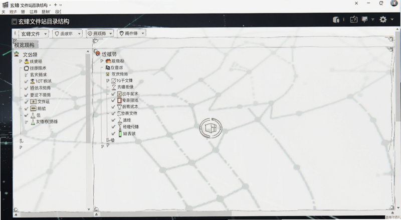Click the person icon beside 10T row
The height and width of the screenshot is (220, 401).
point(33,81)
